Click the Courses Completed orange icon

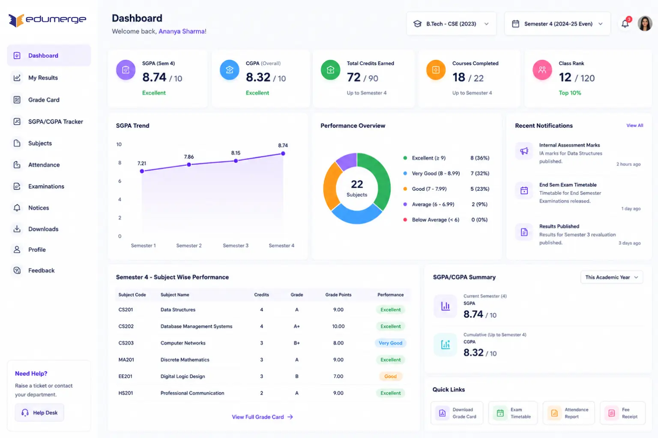point(436,70)
